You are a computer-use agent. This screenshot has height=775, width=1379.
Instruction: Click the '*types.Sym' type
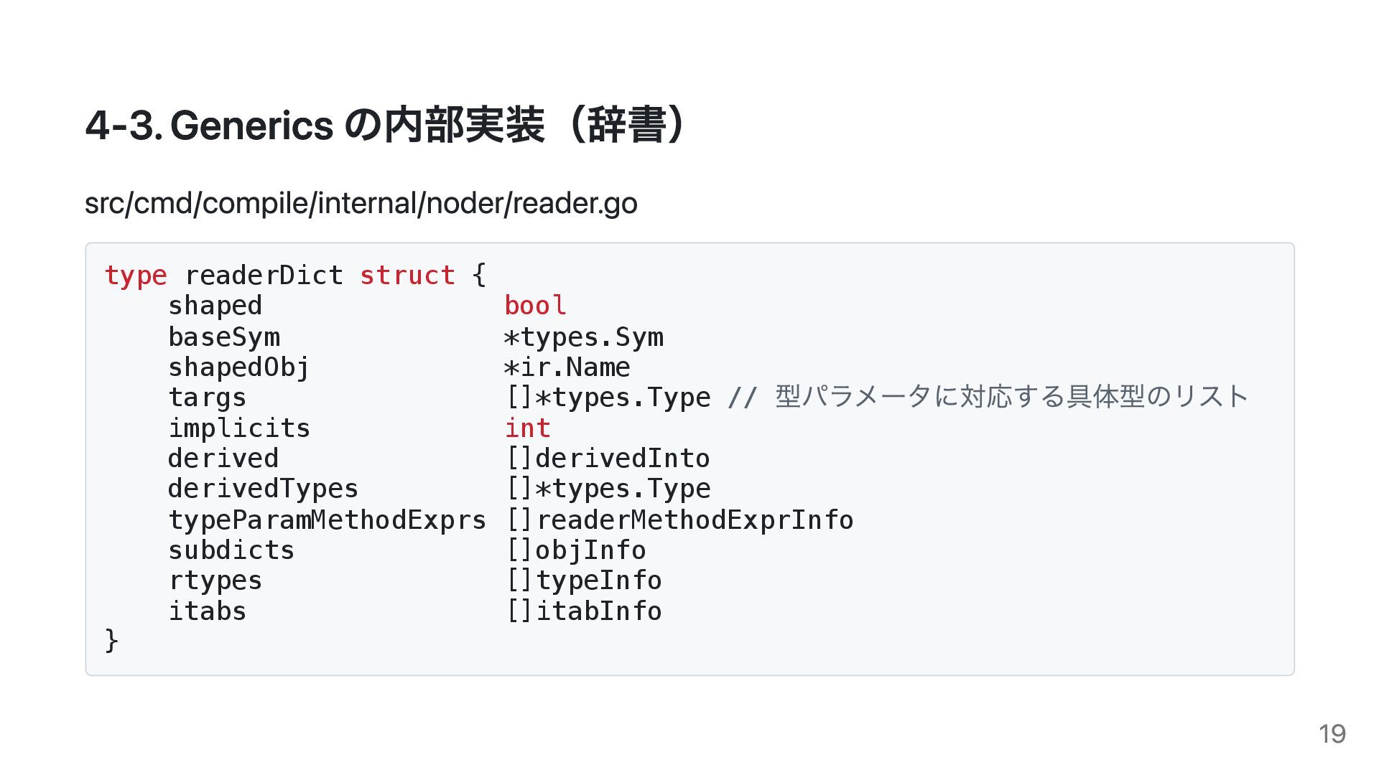click(x=584, y=337)
